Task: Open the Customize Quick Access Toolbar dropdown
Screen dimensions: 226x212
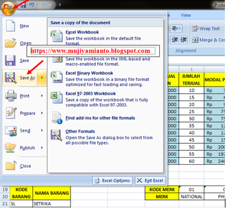Action: (x=60, y=5)
